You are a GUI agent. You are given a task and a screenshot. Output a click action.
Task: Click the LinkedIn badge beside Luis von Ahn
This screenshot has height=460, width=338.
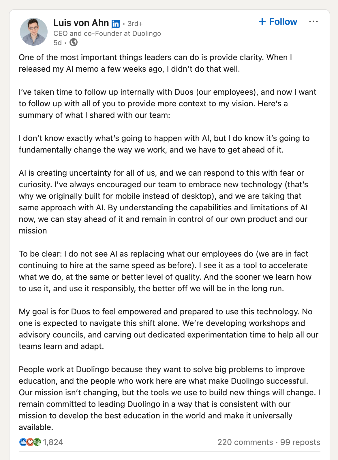pos(116,24)
